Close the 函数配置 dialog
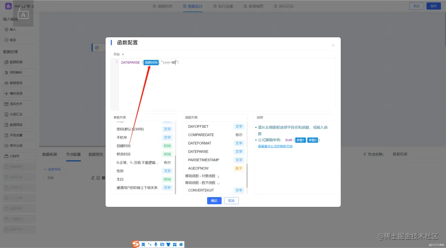446x248 pixels. click(333, 45)
